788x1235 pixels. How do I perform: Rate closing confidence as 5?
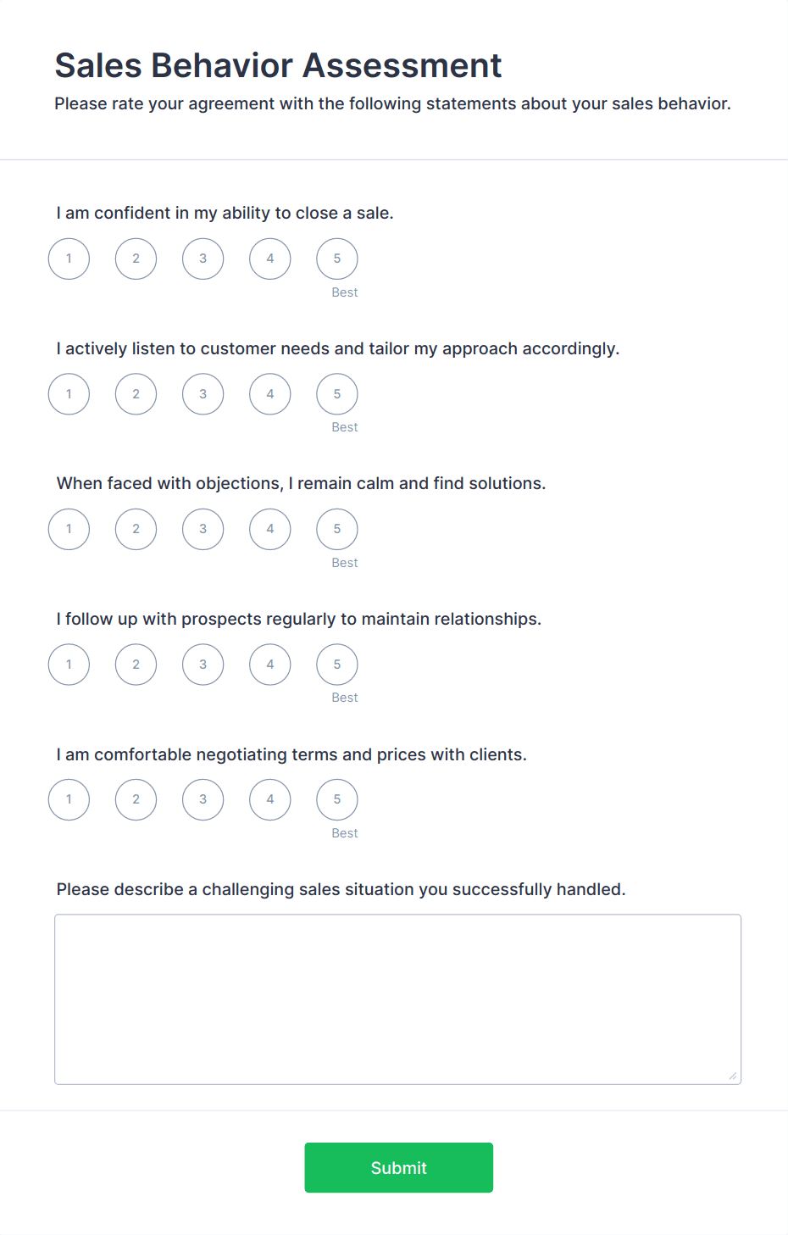[x=337, y=259]
